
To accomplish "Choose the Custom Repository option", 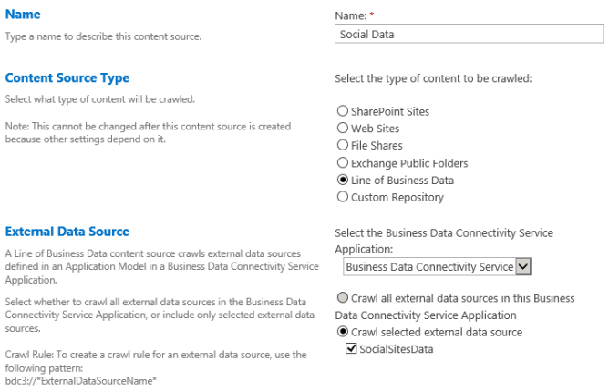I will 343,197.
